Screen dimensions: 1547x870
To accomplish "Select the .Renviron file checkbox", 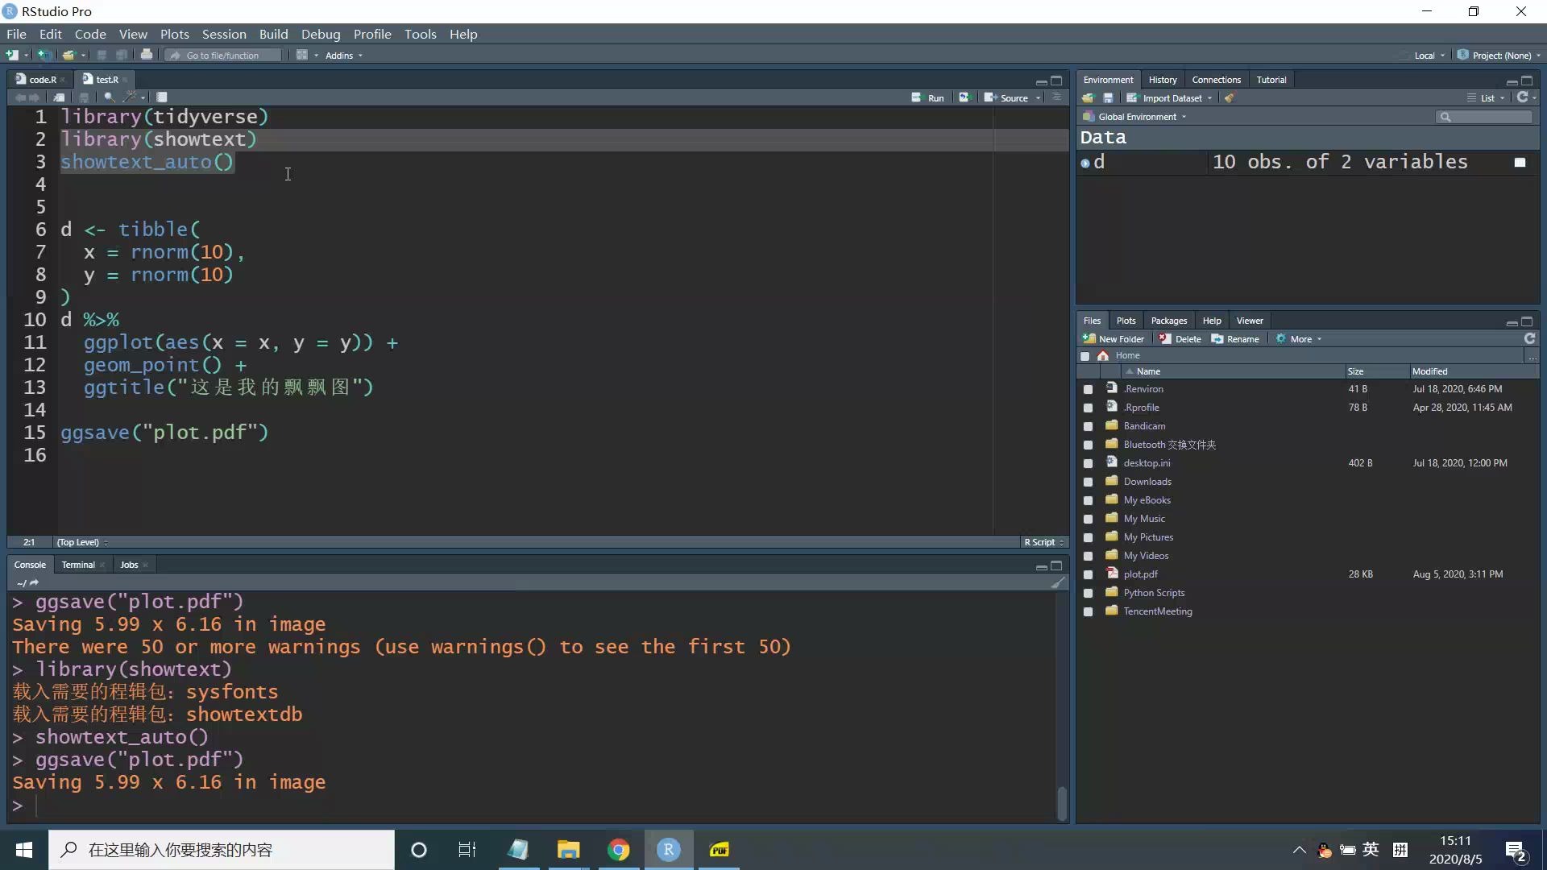I will tap(1088, 390).
